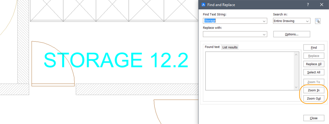
Task: Close the Find and Replace dialog with X
Action: [x=322, y=5]
